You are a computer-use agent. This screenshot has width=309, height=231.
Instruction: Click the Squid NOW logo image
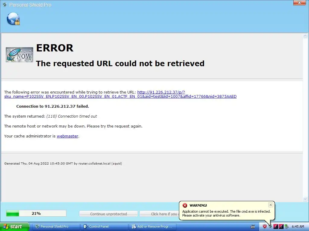point(19,55)
